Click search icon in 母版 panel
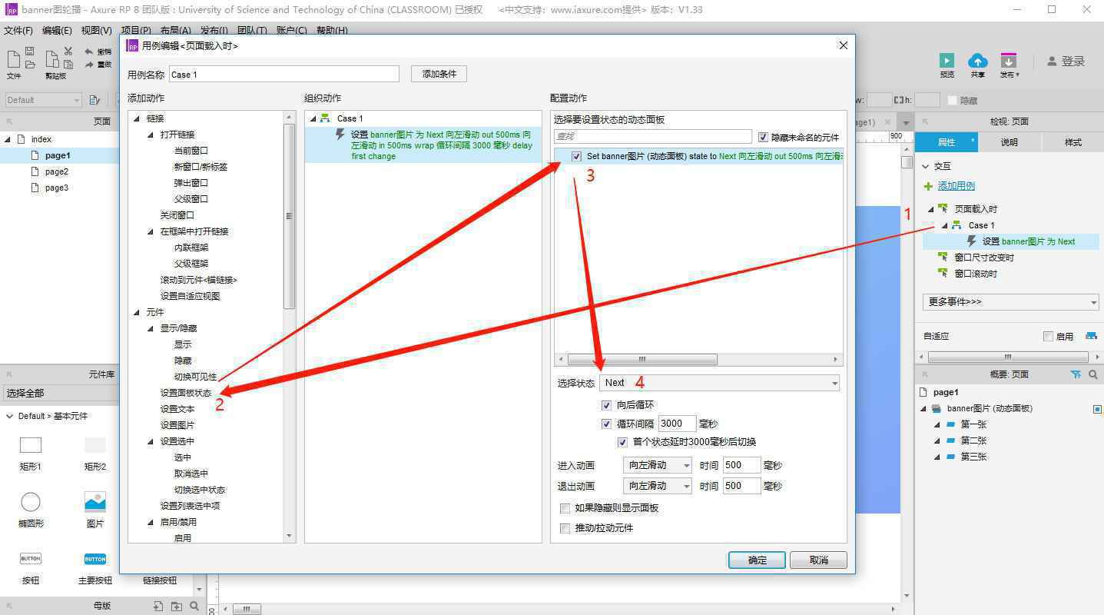The image size is (1104, 615). click(x=194, y=606)
